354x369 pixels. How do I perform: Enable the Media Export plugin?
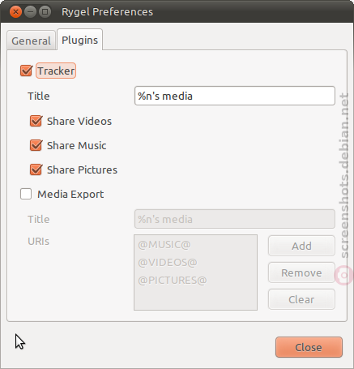[26, 194]
